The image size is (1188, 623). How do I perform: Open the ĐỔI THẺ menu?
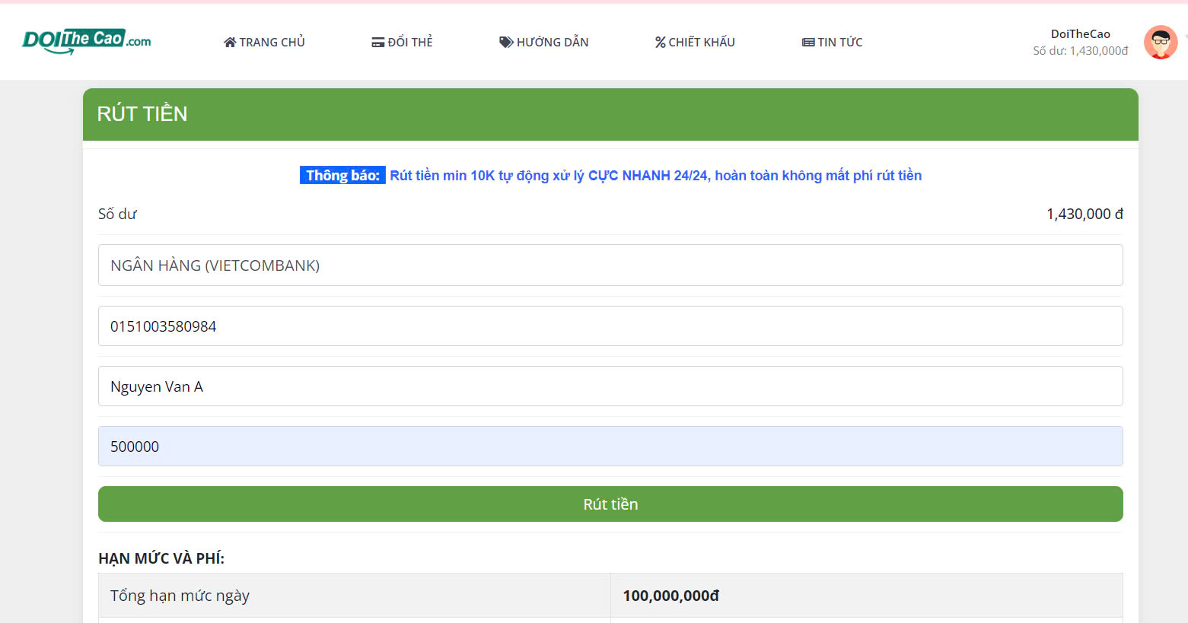click(x=402, y=42)
